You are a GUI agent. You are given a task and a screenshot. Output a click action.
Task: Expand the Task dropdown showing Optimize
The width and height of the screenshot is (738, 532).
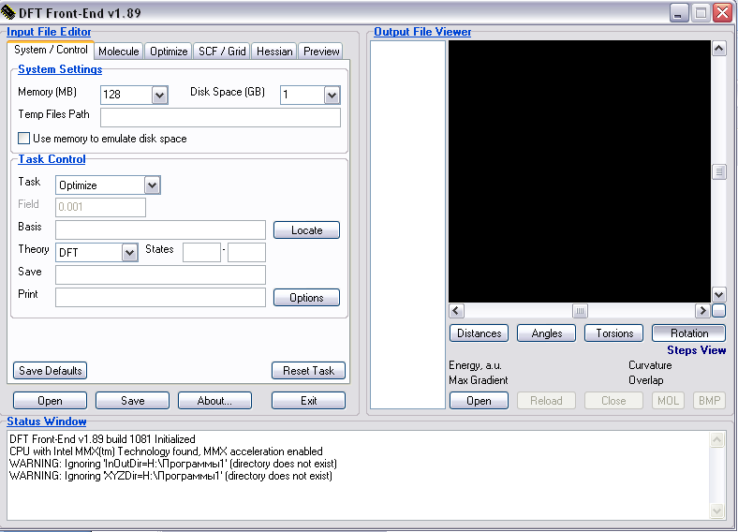coord(152,185)
